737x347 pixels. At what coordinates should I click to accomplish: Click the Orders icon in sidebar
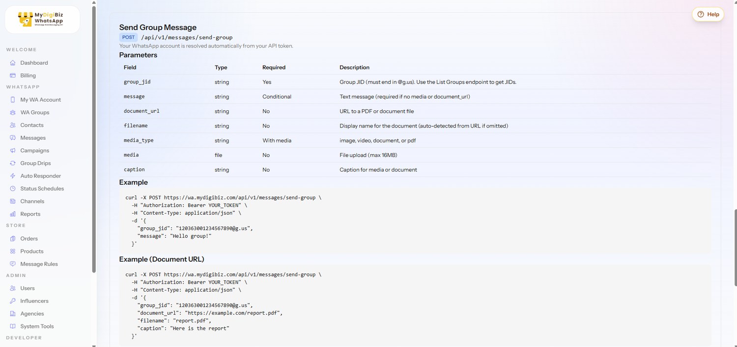click(13, 239)
